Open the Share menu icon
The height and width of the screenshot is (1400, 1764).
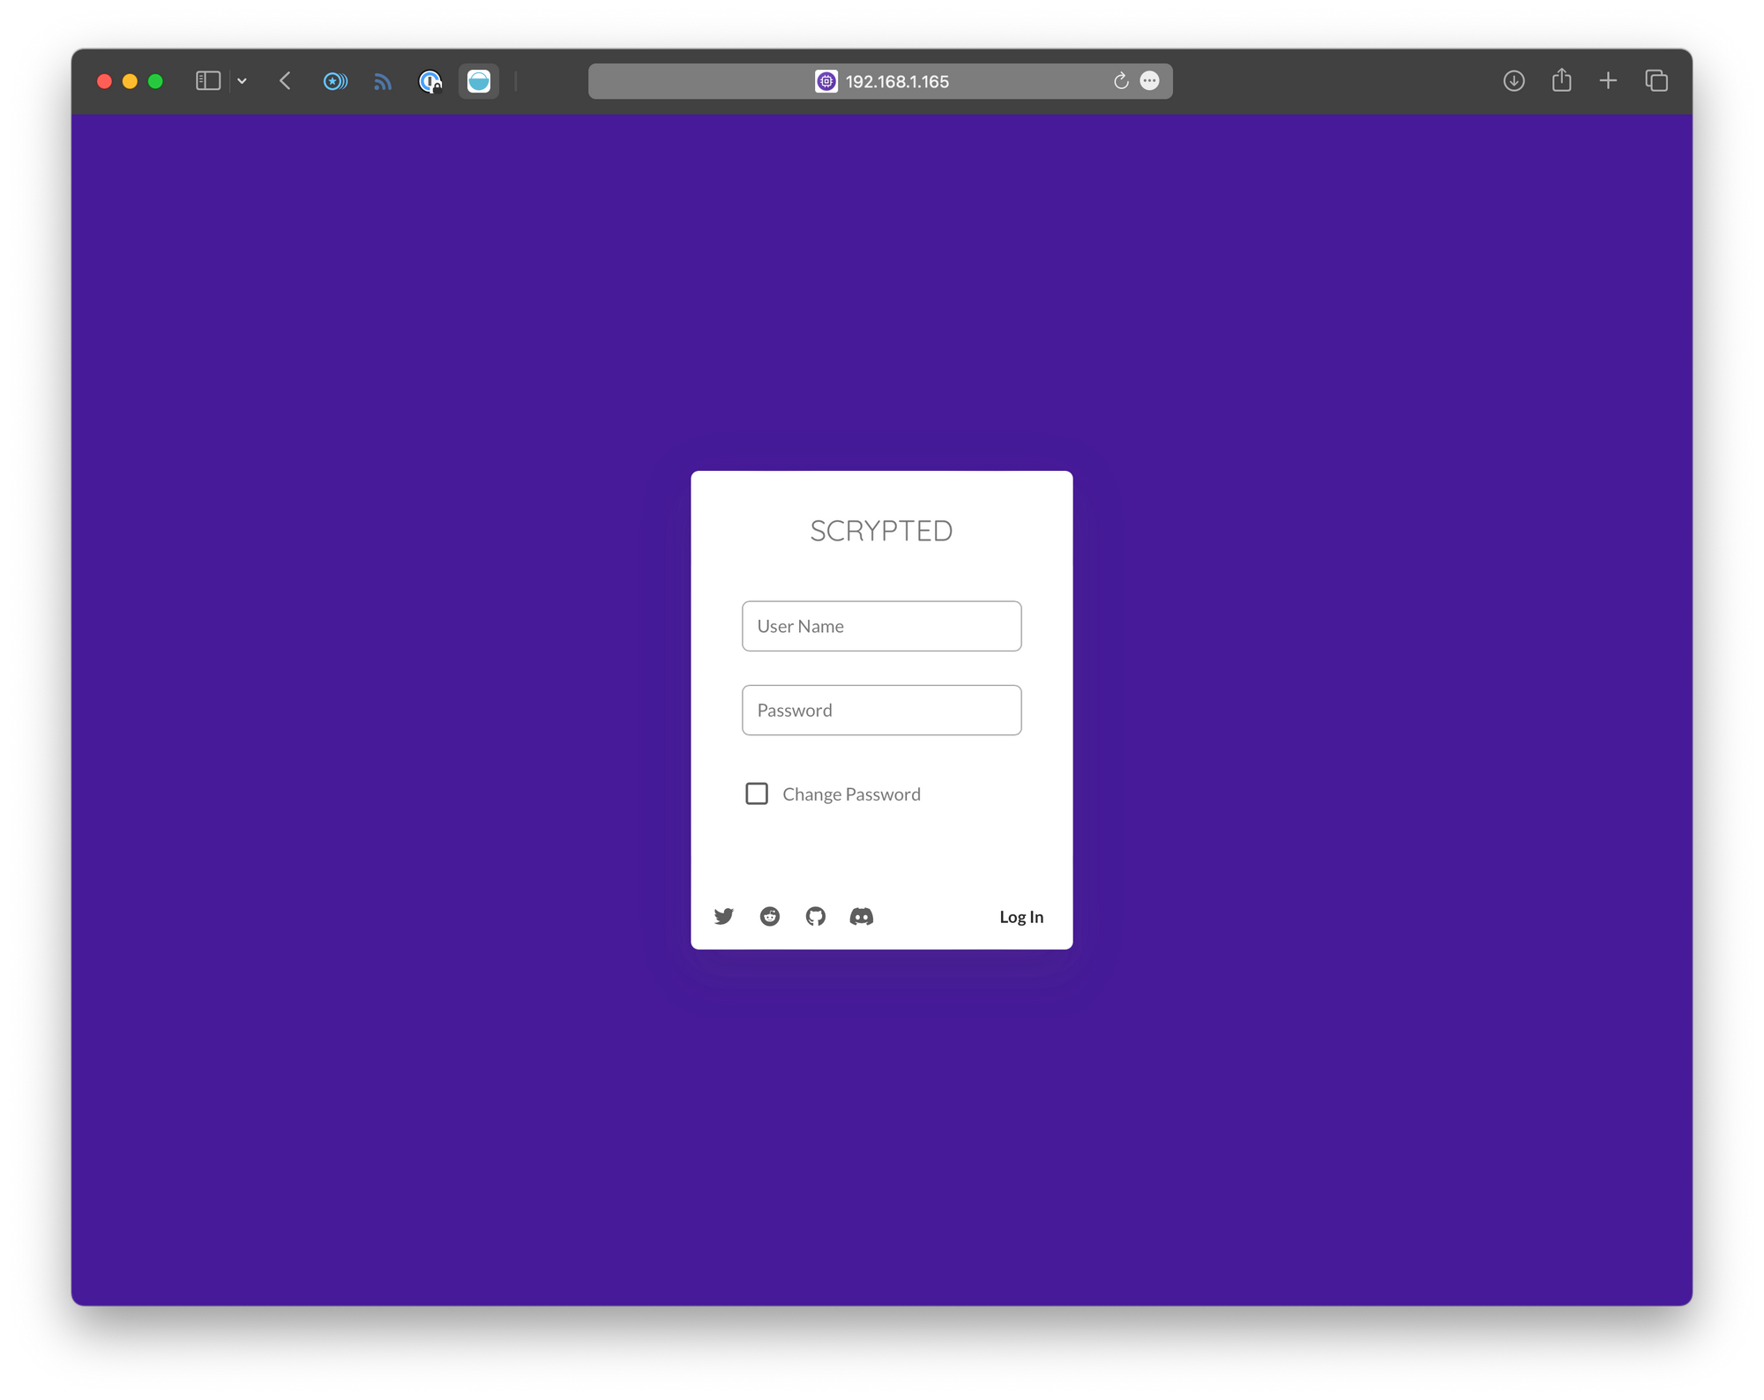tap(1562, 80)
